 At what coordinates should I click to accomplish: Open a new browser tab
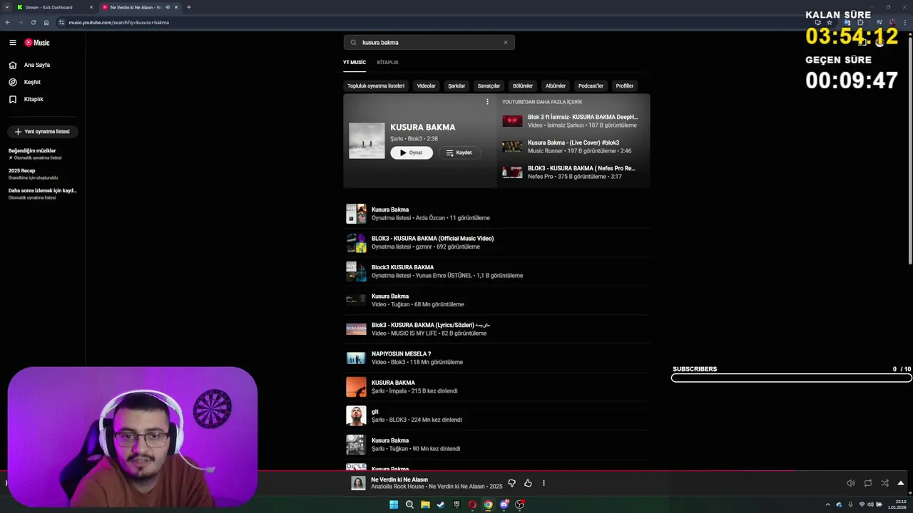(188, 7)
